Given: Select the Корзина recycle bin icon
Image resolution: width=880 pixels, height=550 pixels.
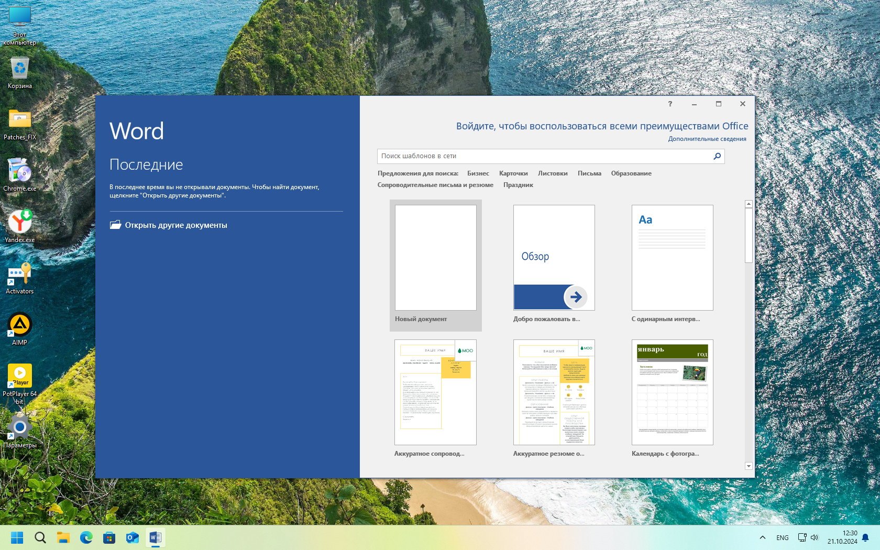Looking at the screenshot, I should pyautogui.click(x=19, y=73).
